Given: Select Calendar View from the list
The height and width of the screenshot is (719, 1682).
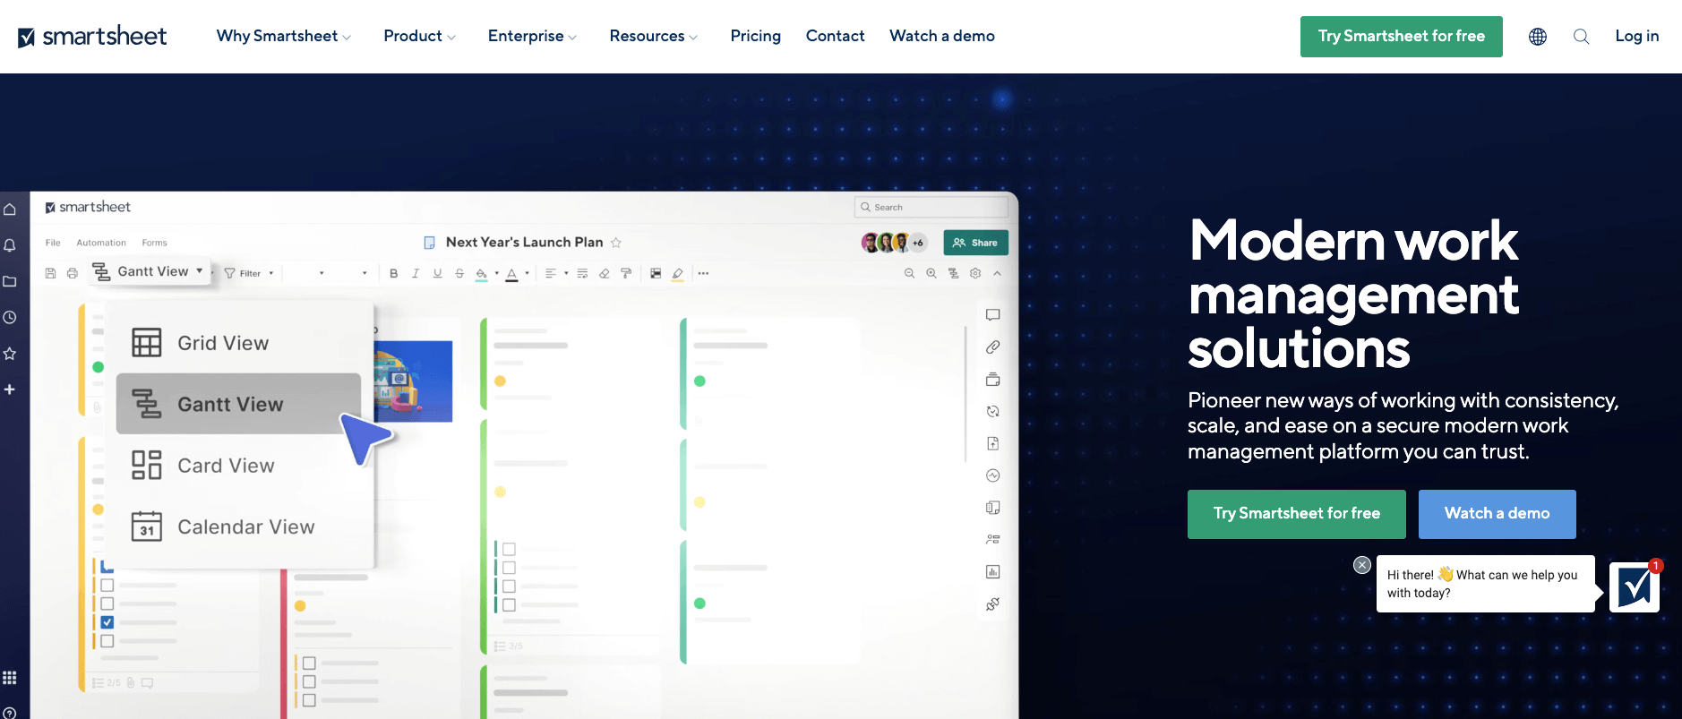Looking at the screenshot, I should point(238,526).
